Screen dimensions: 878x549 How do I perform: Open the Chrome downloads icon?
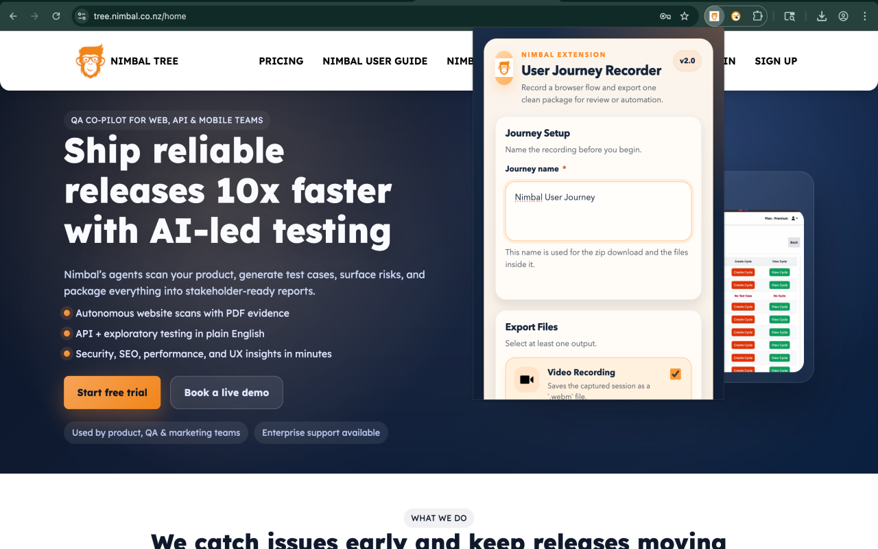pos(822,16)
